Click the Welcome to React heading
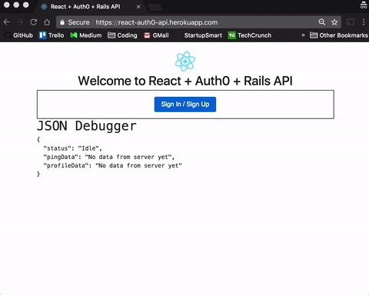The height and width of the screenshot is (295, 369). point(185,81)
